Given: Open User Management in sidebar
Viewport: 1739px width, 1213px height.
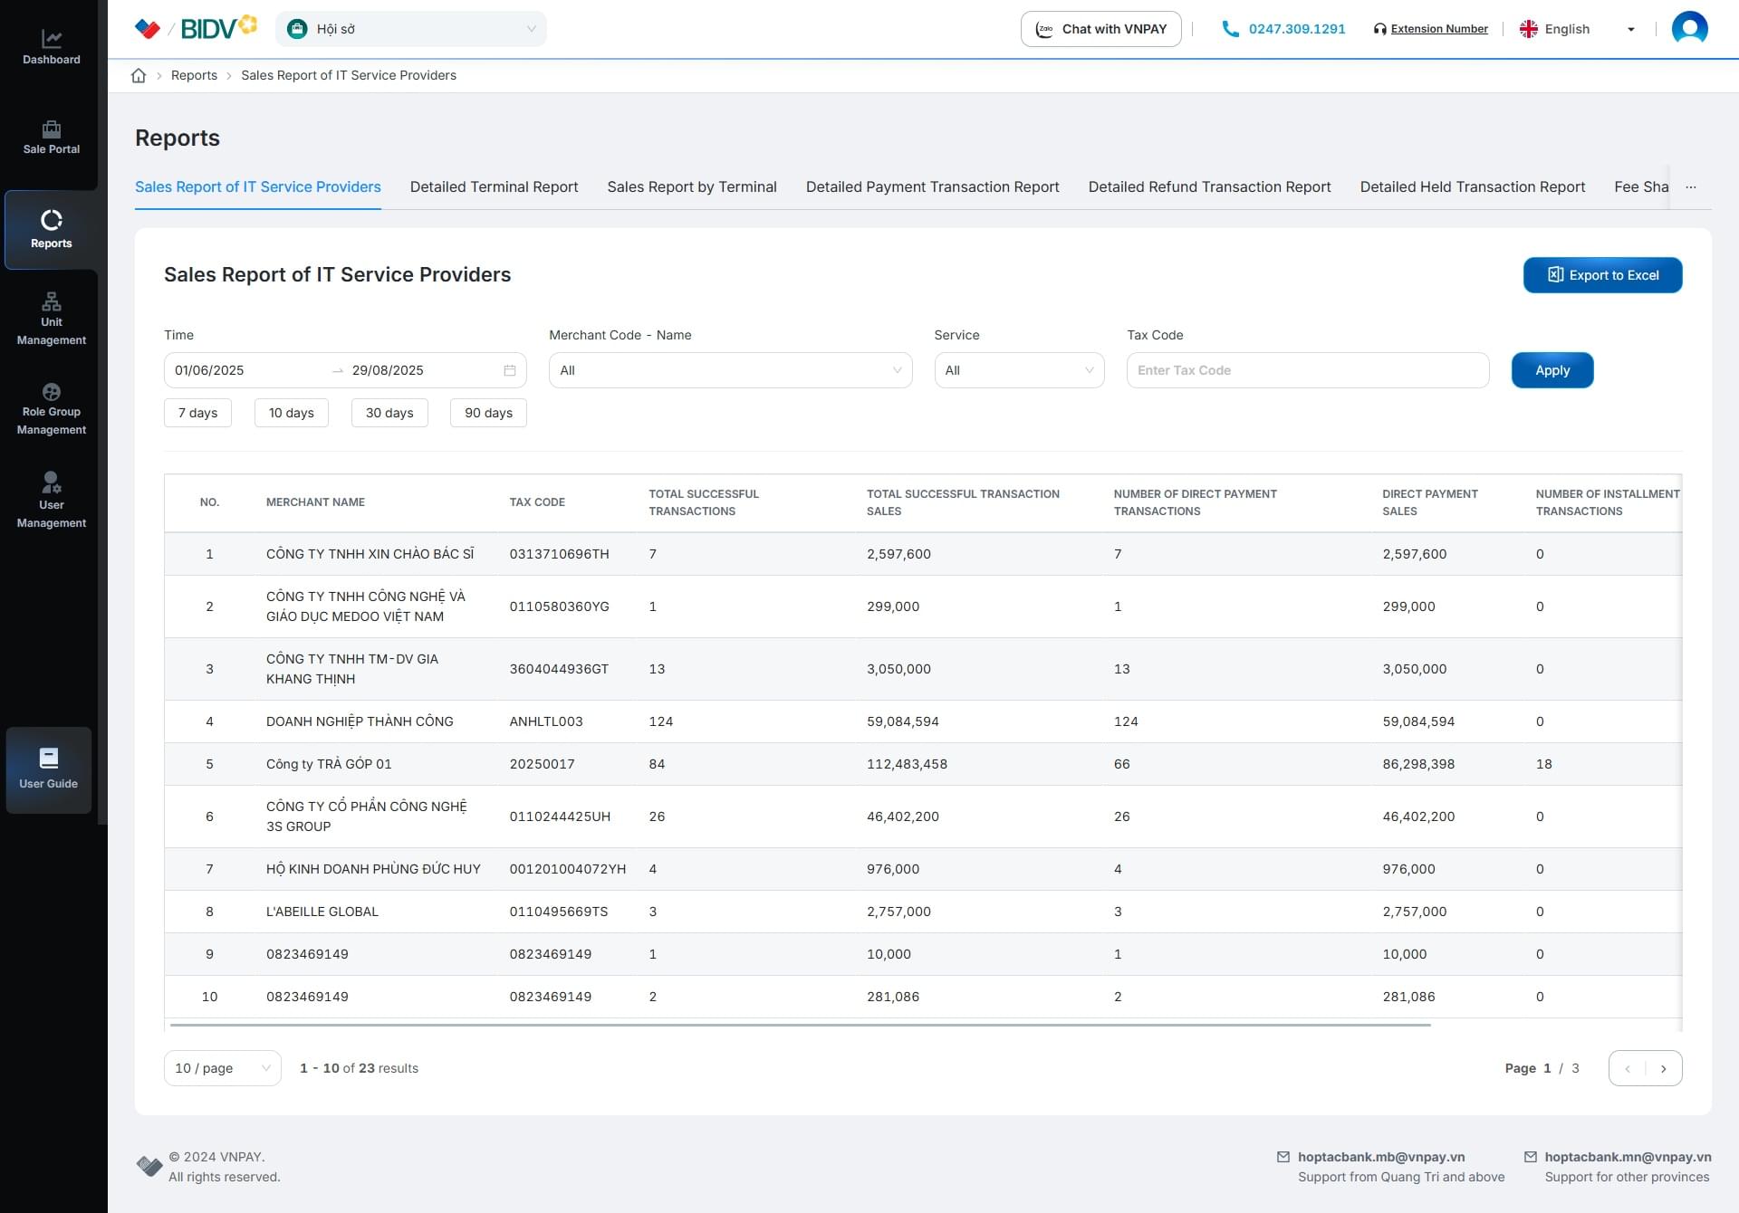Looking at the screenshot, I should point(52,500).
